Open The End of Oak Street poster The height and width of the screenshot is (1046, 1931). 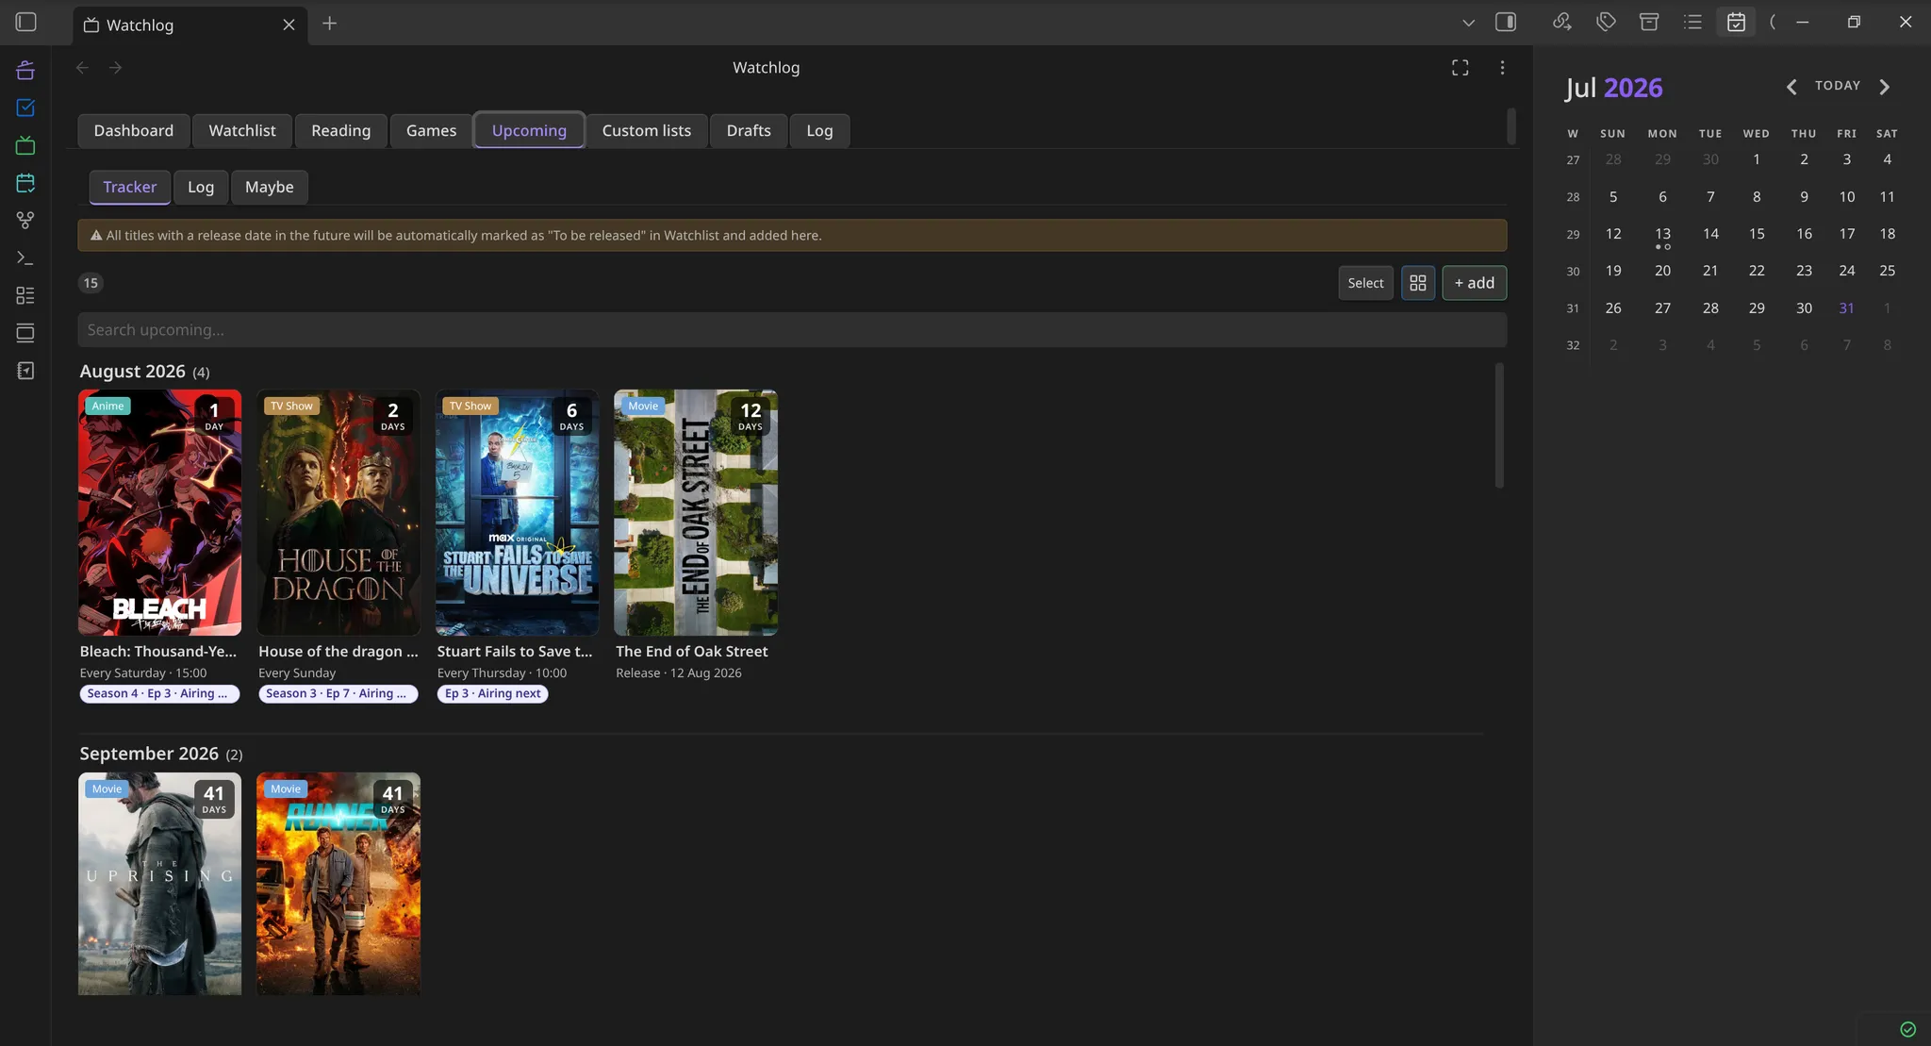[x=696, y=512]
